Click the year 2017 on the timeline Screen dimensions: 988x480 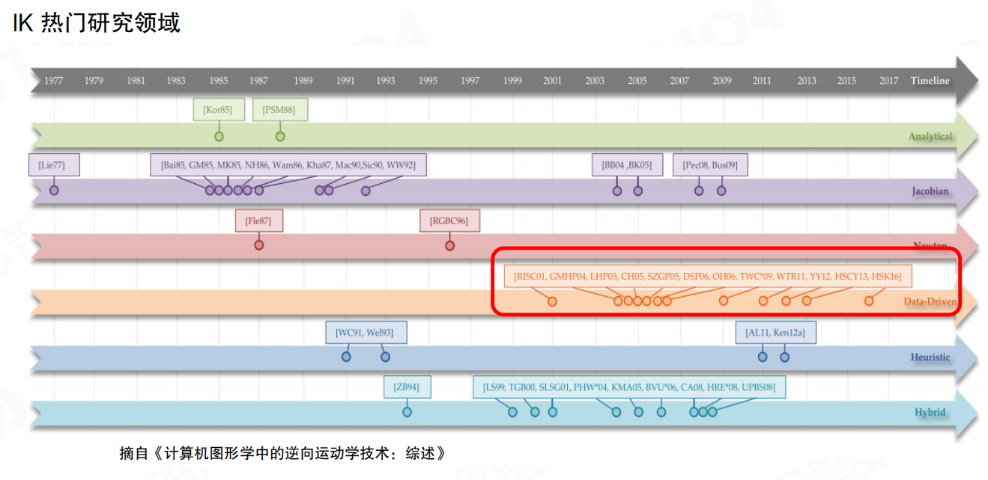[888, 81]
